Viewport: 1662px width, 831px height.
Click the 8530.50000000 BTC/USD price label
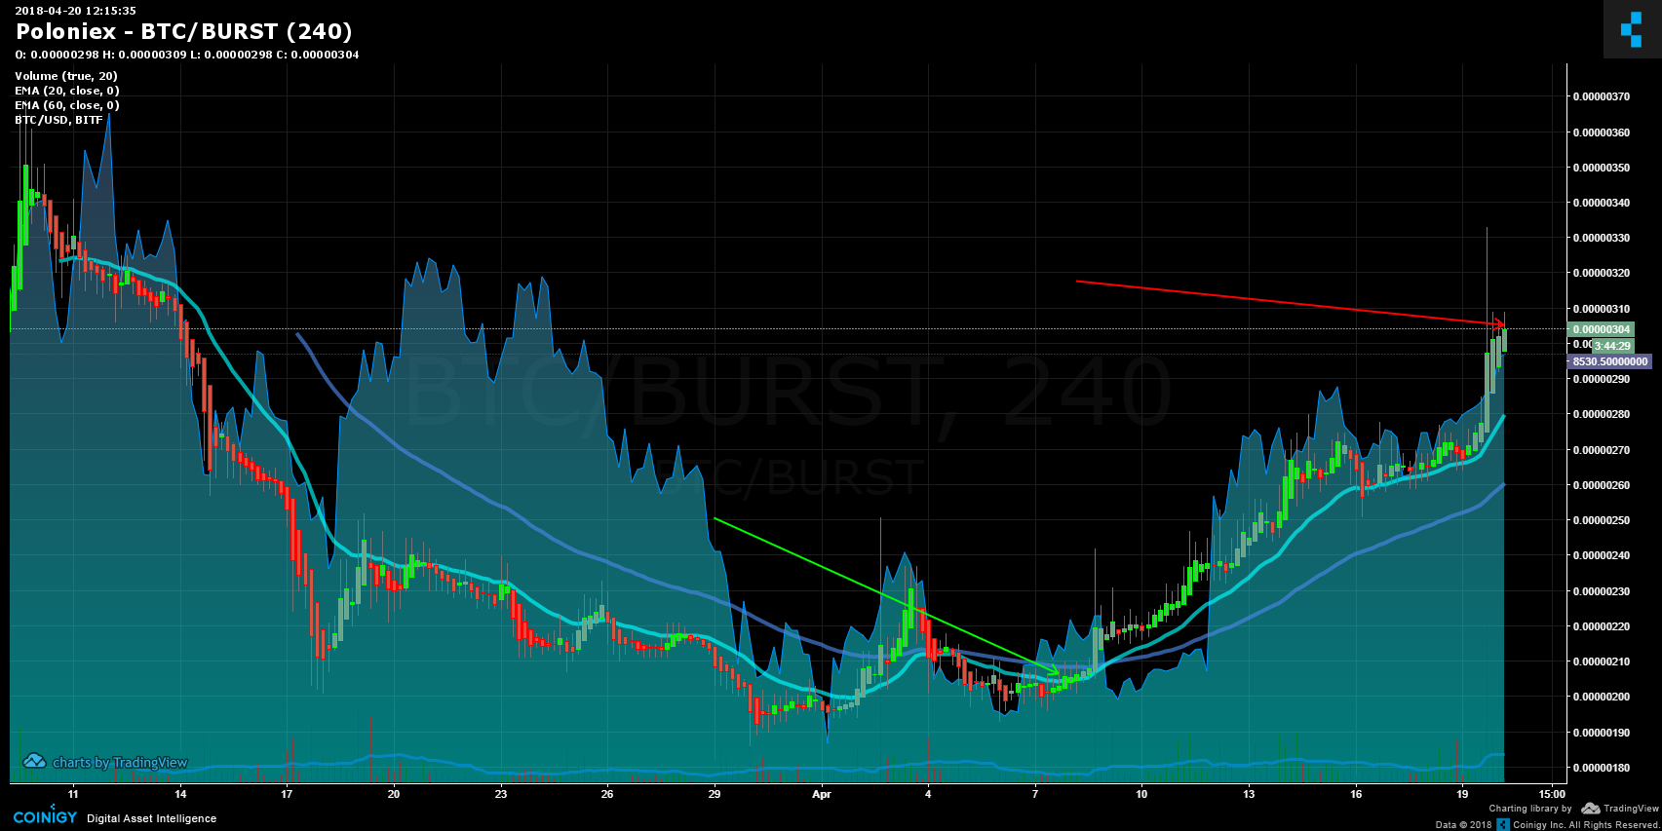pyautogui.click(x=1609, y=361)
